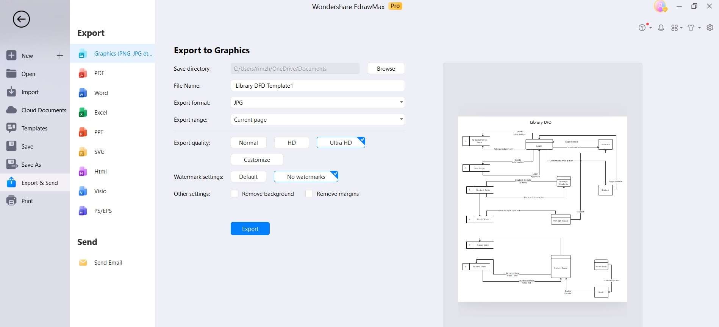Click the back arrow icon
Image resolution: width=719 pixels, height=327 pixels.
point(21,19)
